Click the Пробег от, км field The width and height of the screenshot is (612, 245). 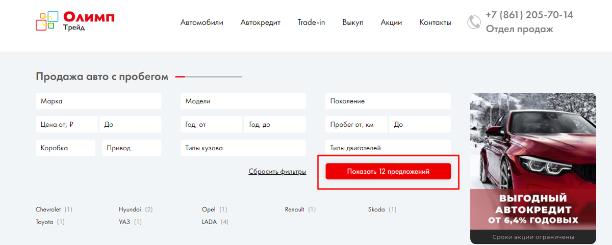(x=356, y=124)
